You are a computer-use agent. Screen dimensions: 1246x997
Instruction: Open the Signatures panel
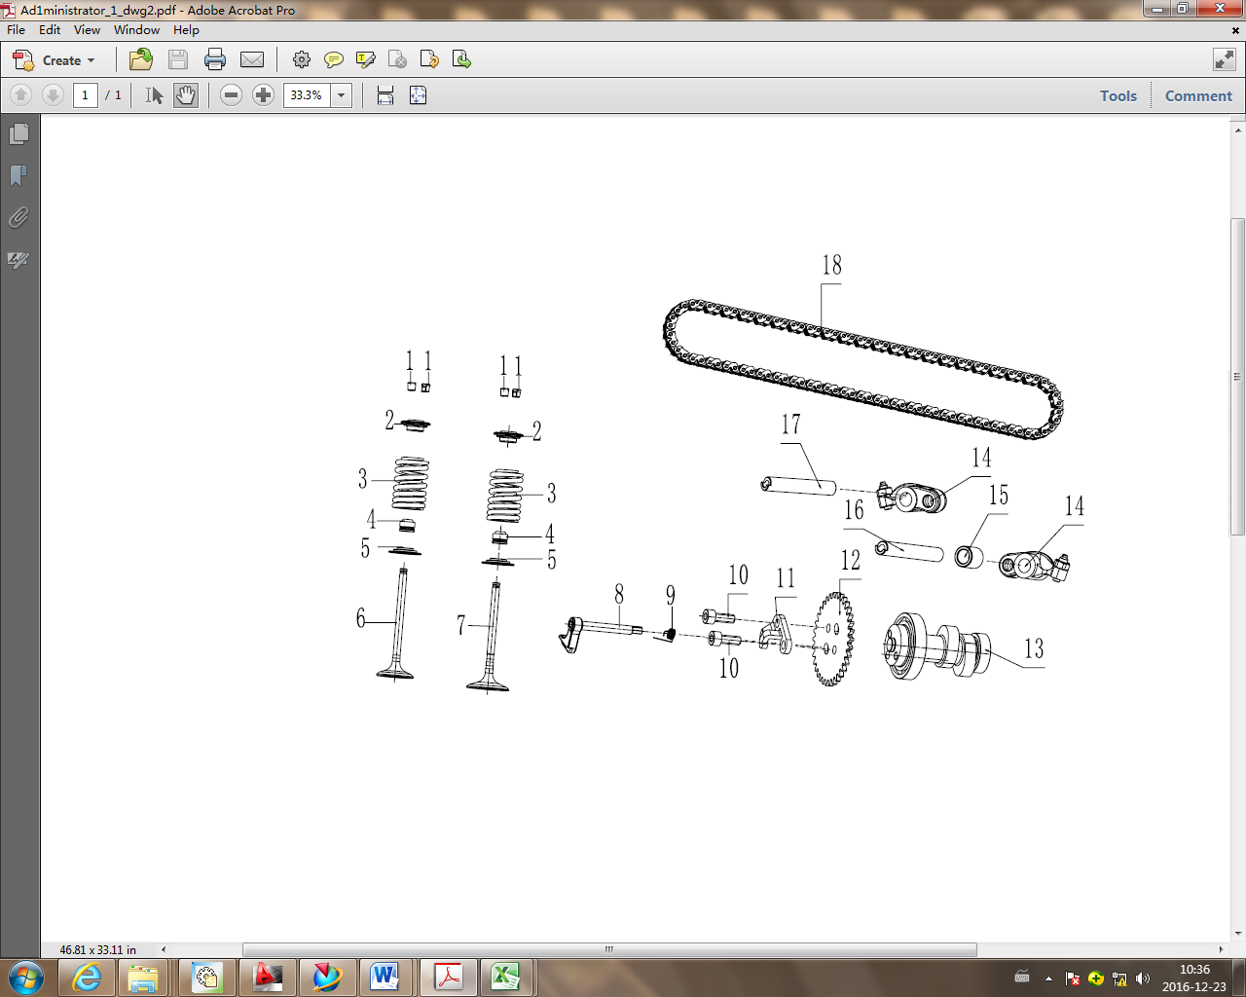(x=17, y=261)
